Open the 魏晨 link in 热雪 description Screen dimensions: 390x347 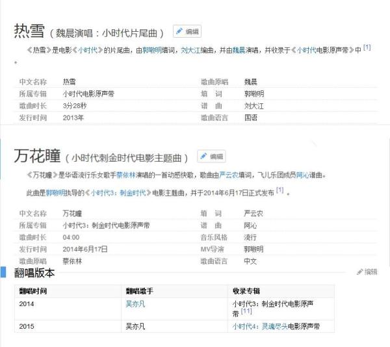click(x=239, y=50)
